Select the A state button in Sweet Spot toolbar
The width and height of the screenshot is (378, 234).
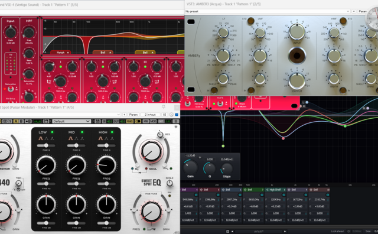(x=16, y=121)
